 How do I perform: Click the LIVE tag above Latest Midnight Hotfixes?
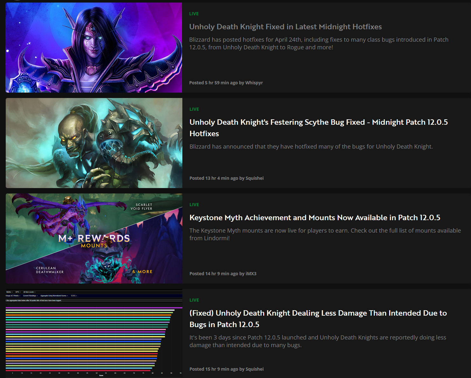194,14
